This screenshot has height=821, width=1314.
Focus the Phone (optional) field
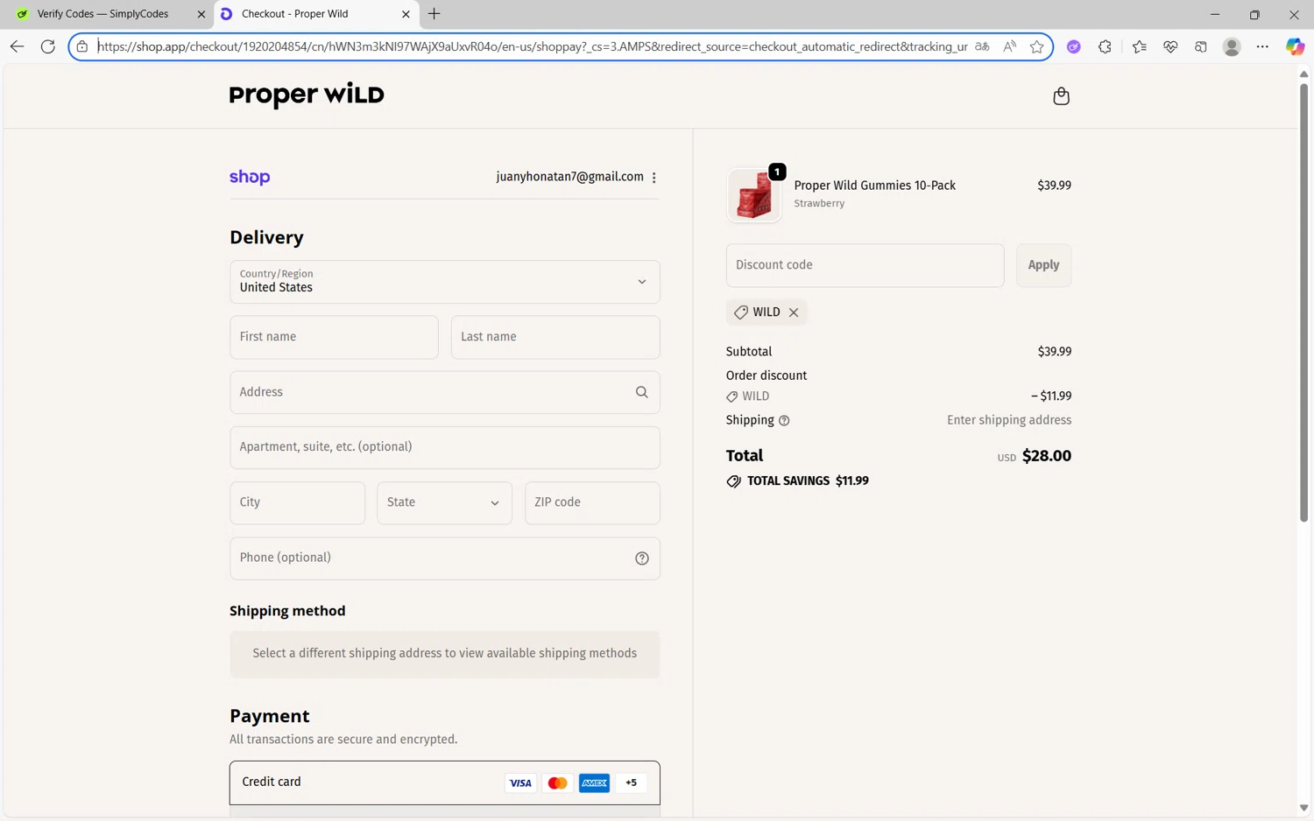tap(445, 558)
